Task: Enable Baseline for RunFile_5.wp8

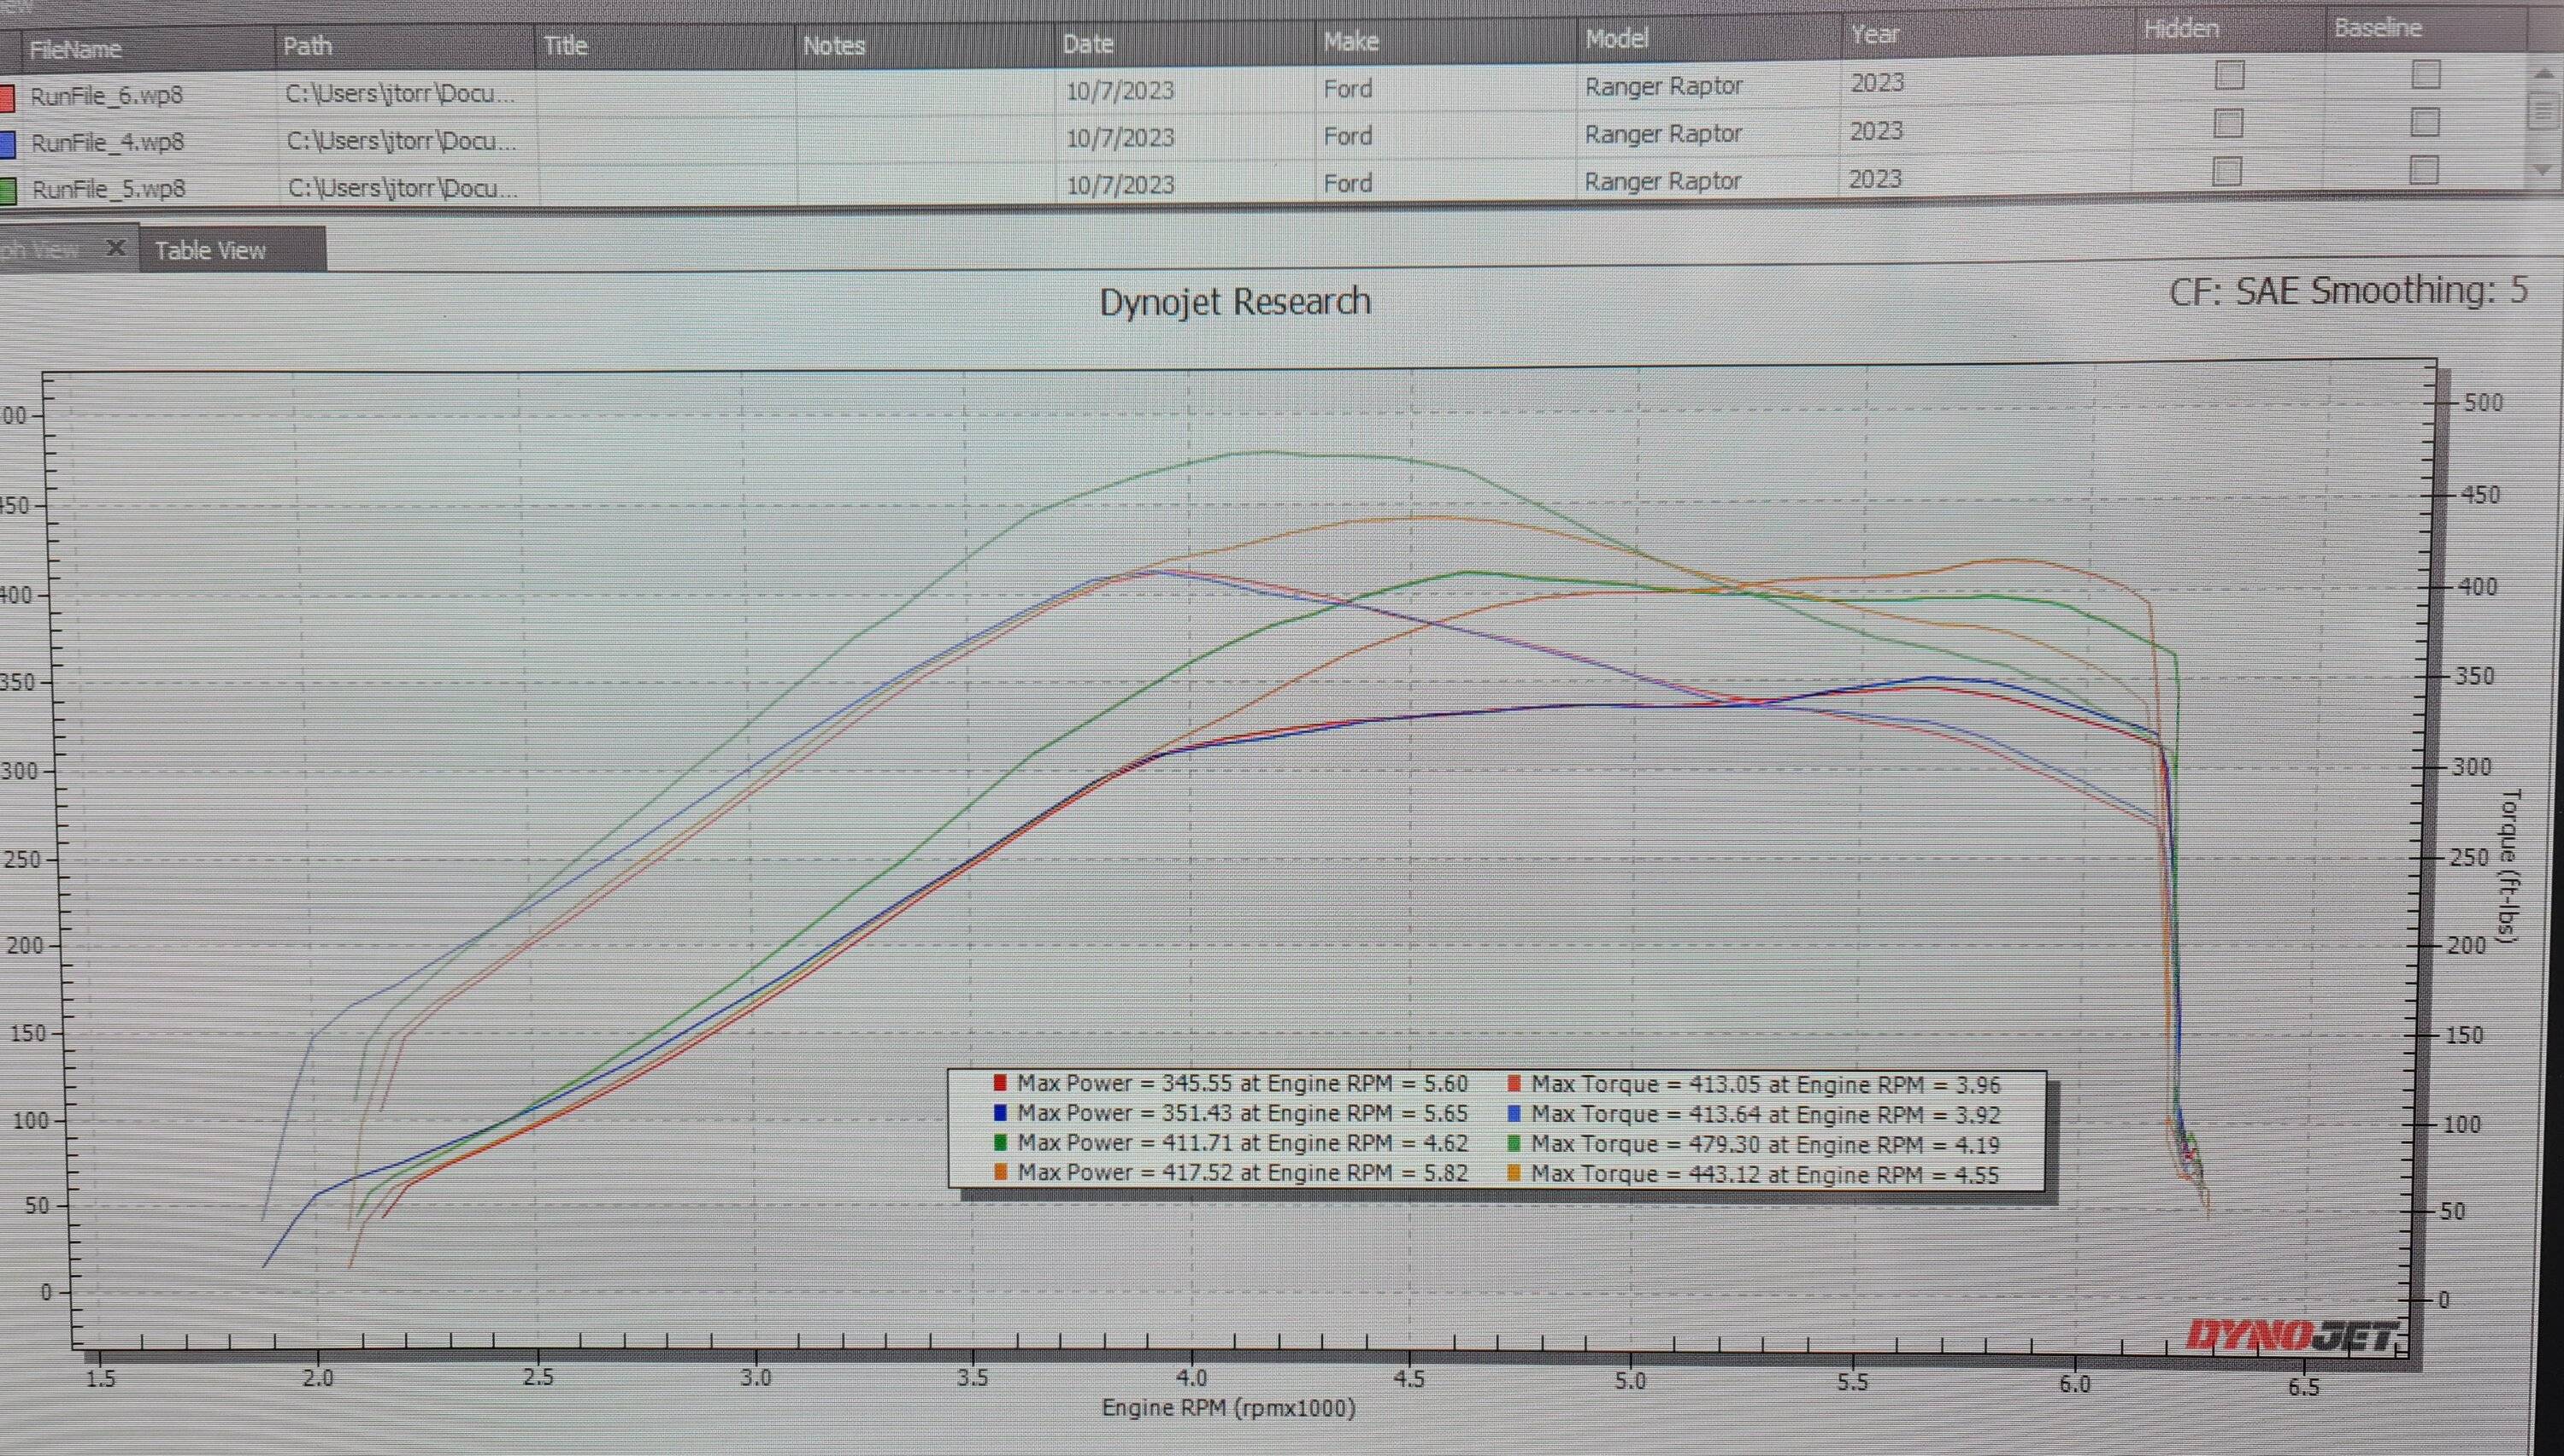Action: pyautogui.click(x=2424, y=170)
